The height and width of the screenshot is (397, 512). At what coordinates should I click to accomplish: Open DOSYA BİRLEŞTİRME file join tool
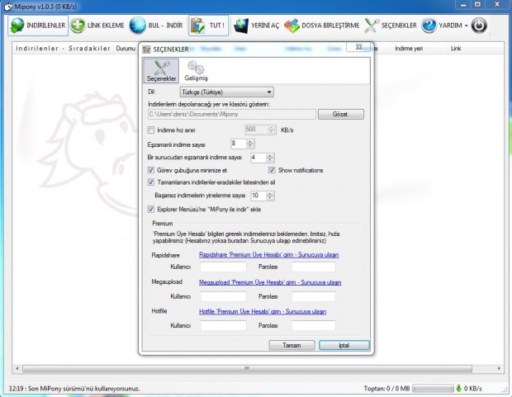tap(322, 26)
